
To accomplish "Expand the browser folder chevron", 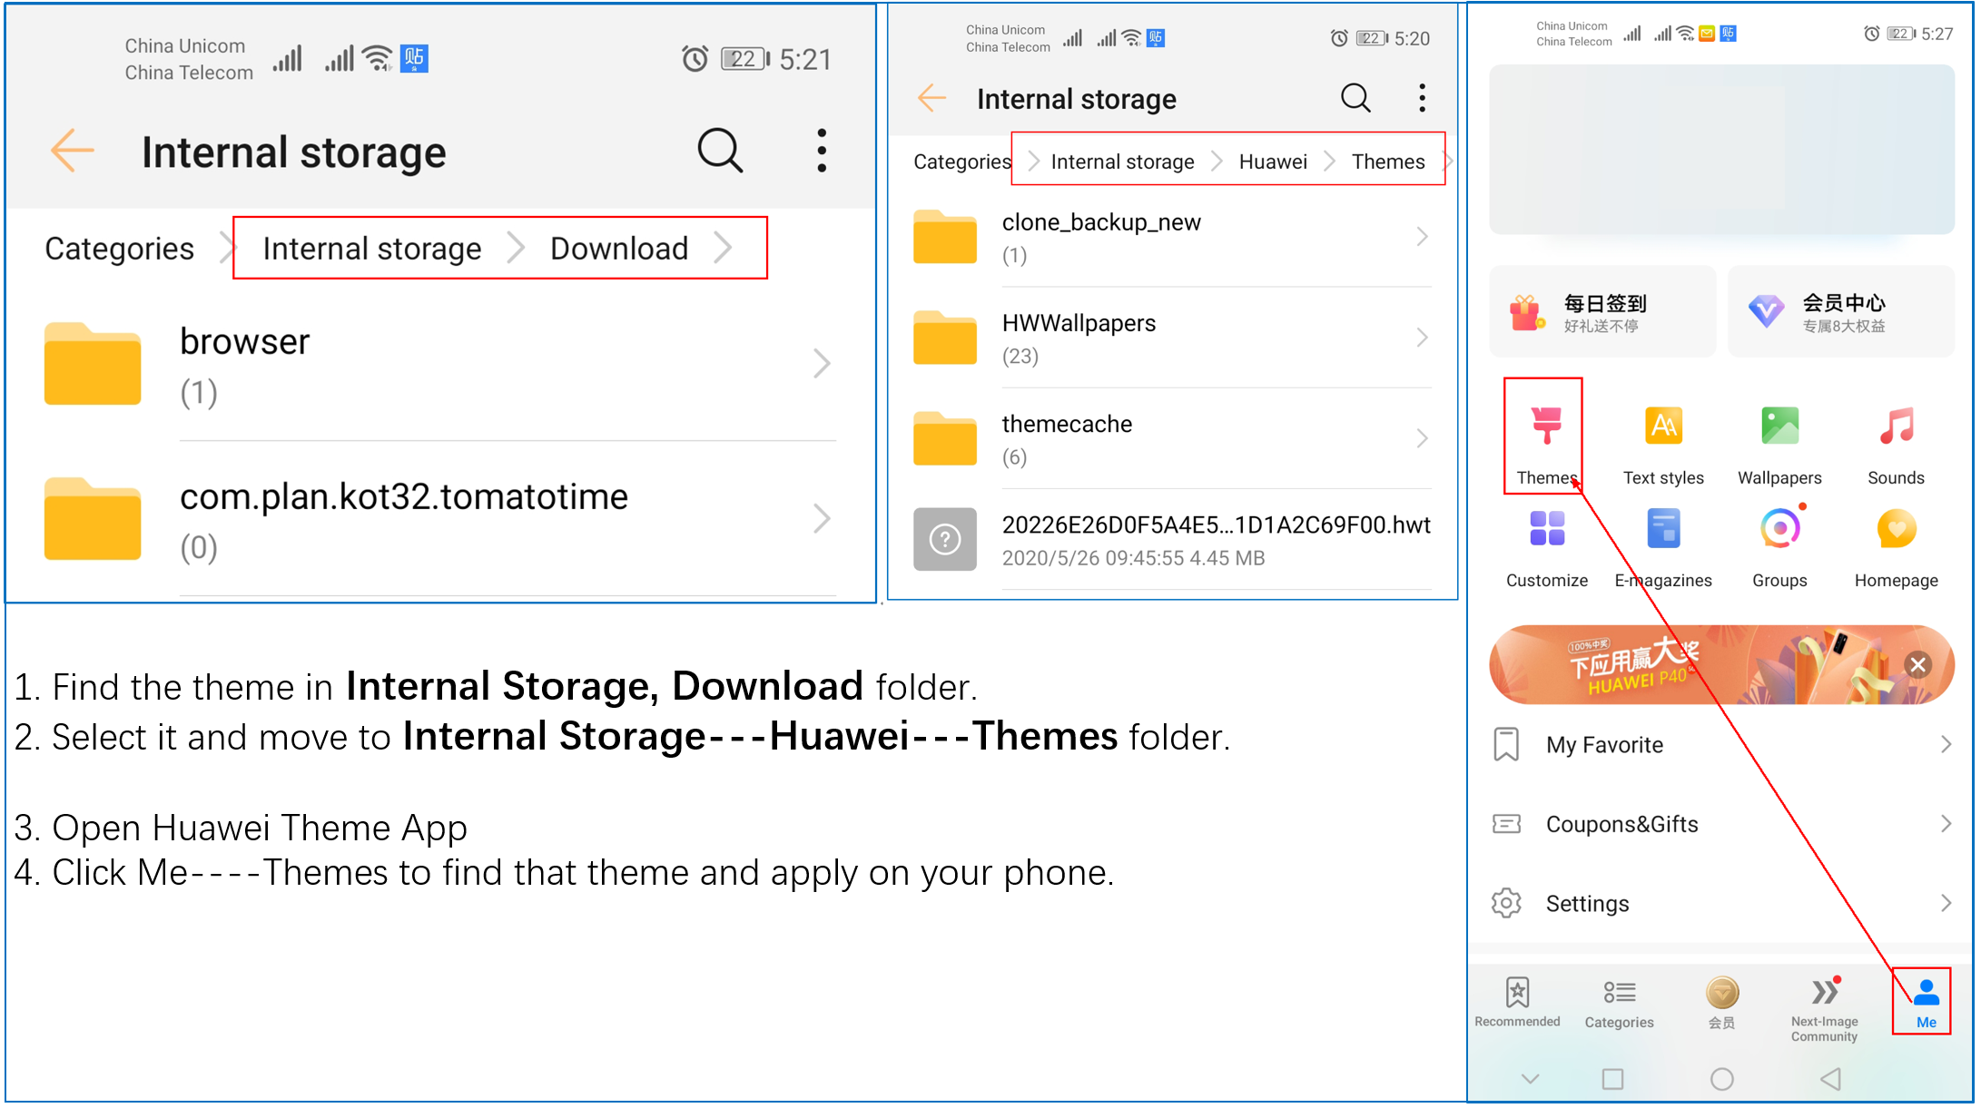I will [822, 363].
